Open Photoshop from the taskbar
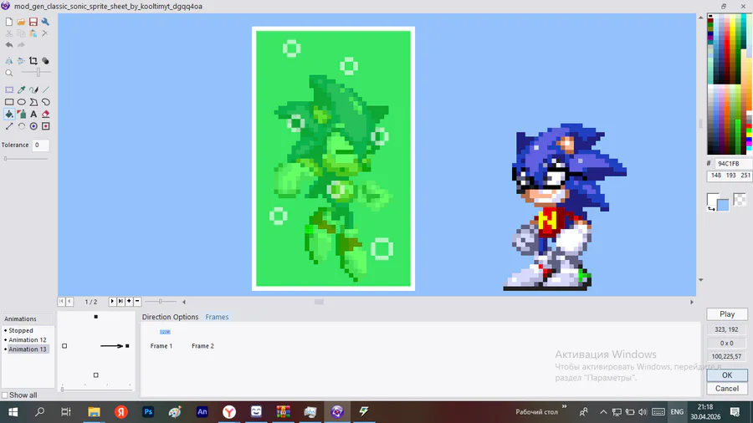 [148, 411]
